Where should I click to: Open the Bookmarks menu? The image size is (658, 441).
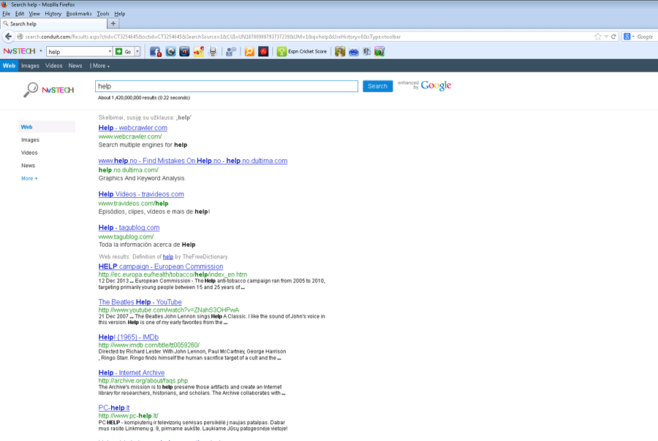pyautogui.click(x=79, y=14)
